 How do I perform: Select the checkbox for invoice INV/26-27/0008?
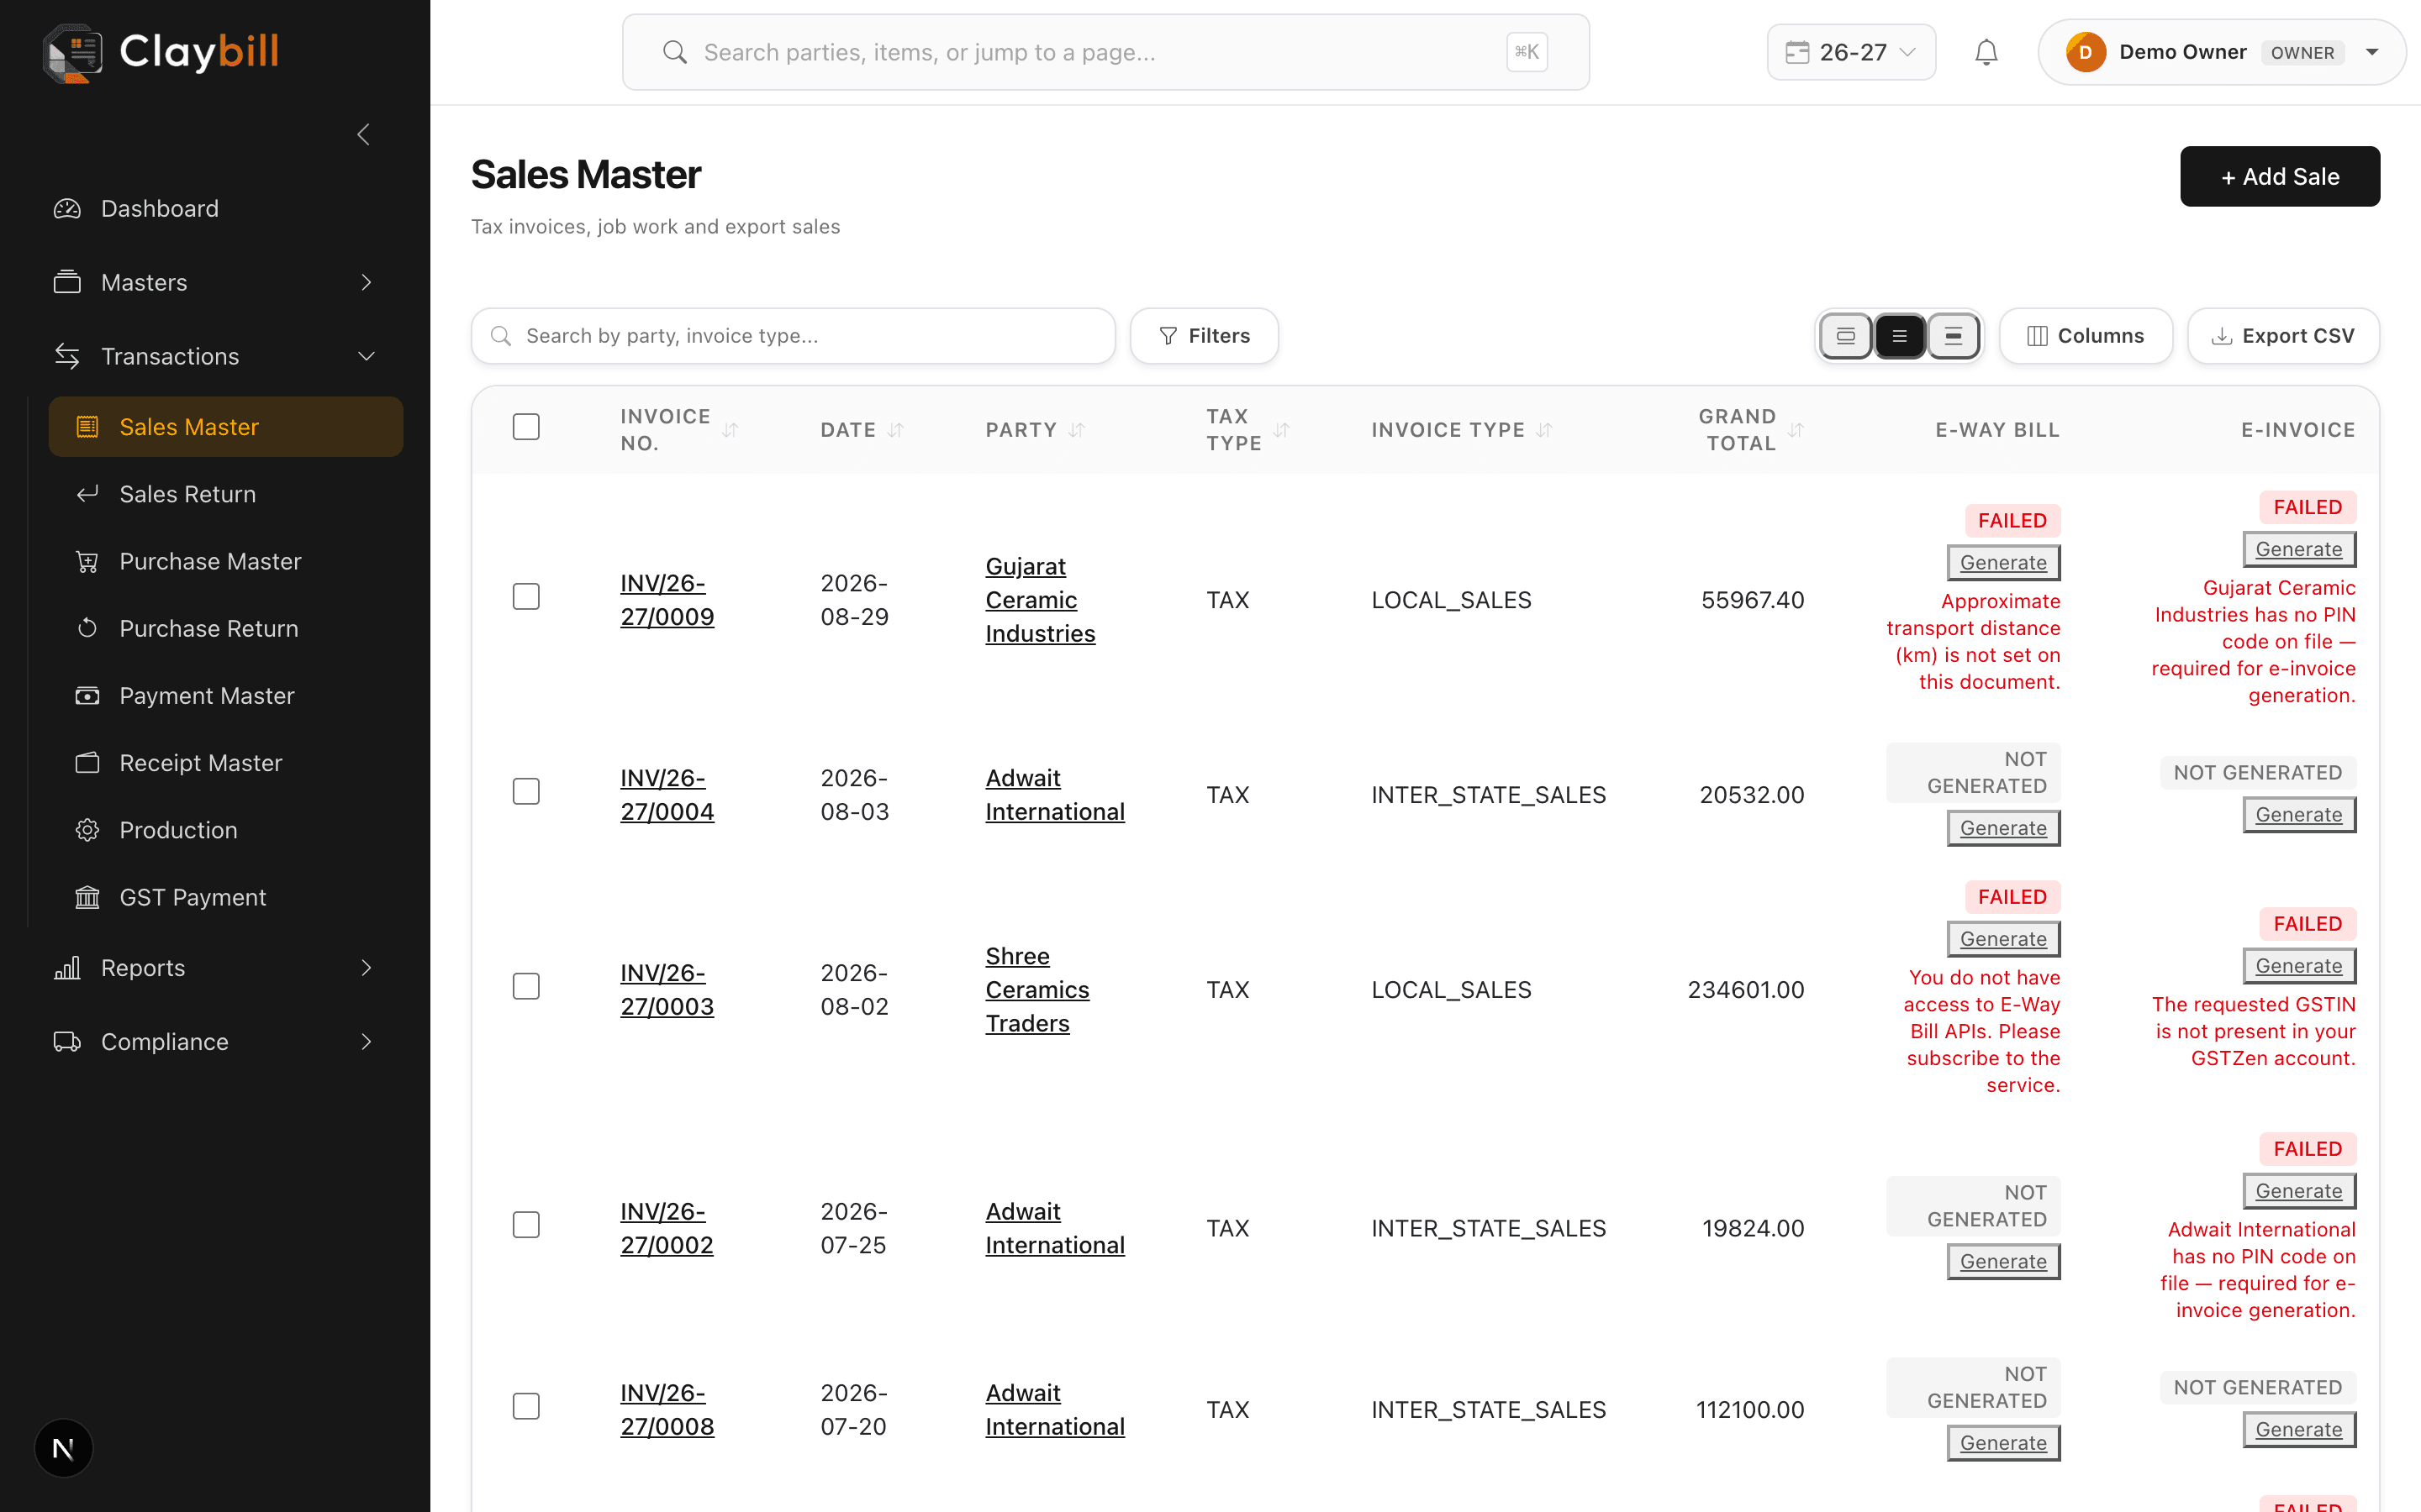point(526,1407)
